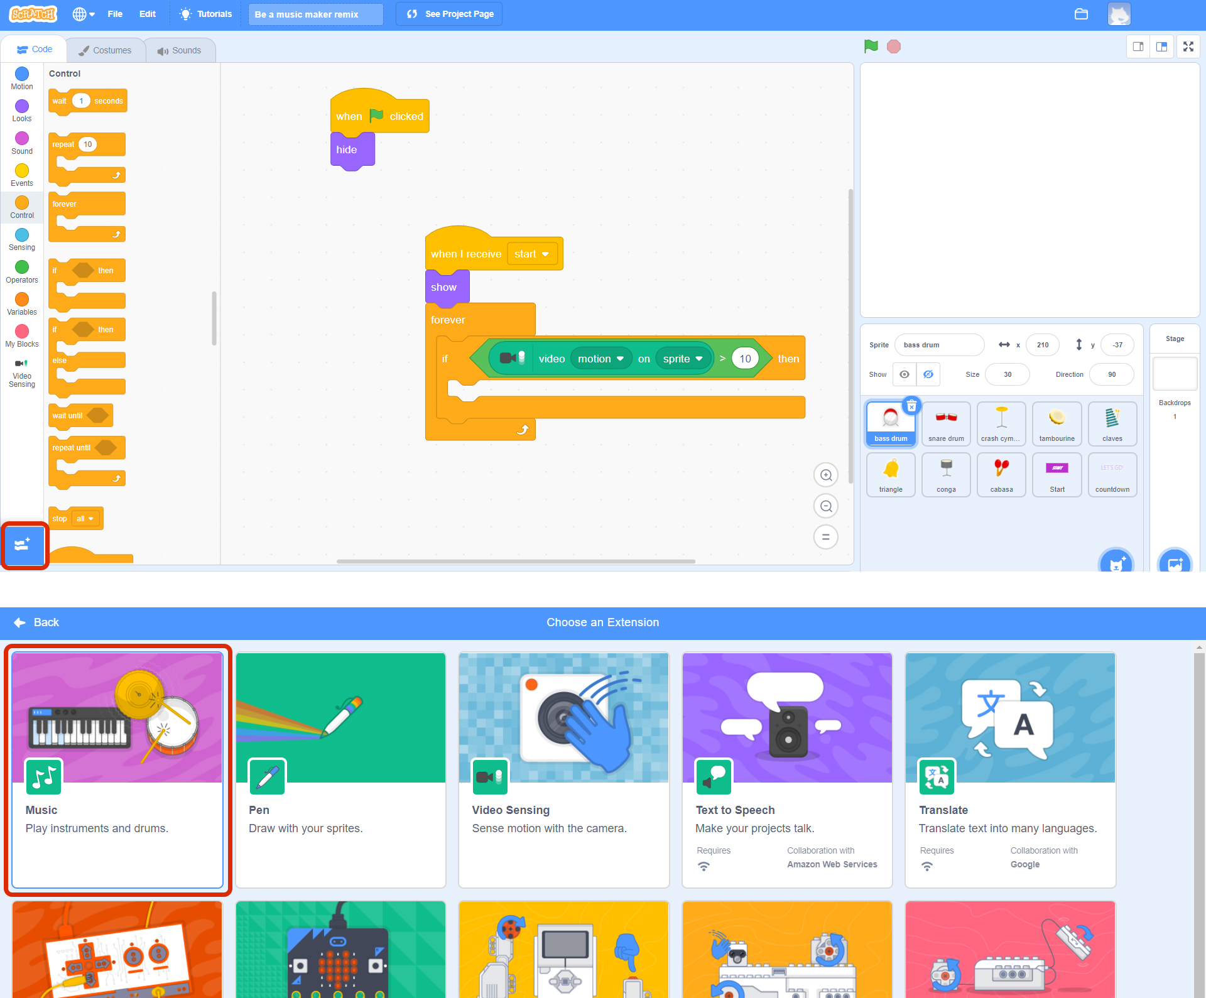Choose the Translate extension

click(1010, 770)
